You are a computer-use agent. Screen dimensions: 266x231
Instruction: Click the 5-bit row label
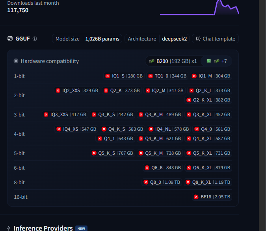(x=19, y=153)
